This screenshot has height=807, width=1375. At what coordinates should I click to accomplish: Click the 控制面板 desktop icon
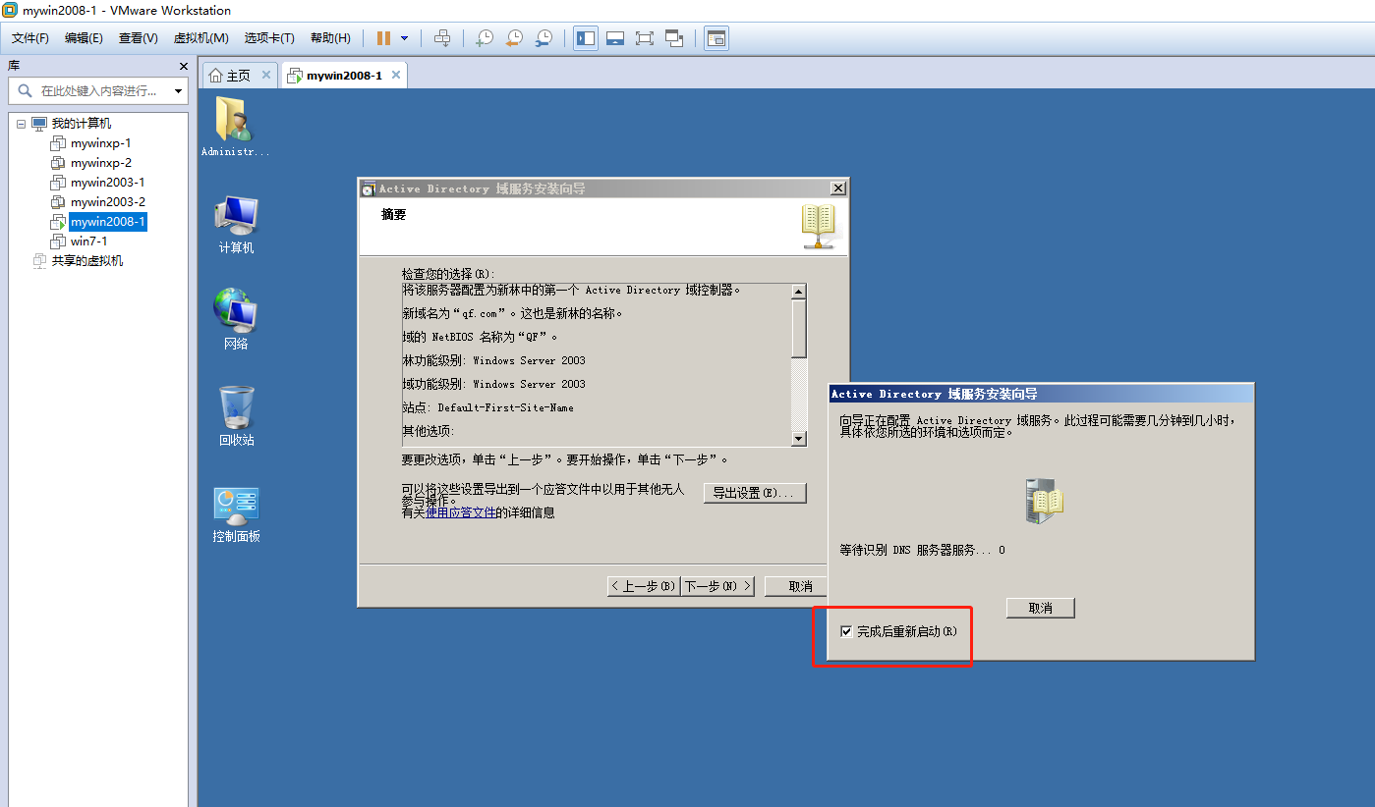click(x=236, y=514)
